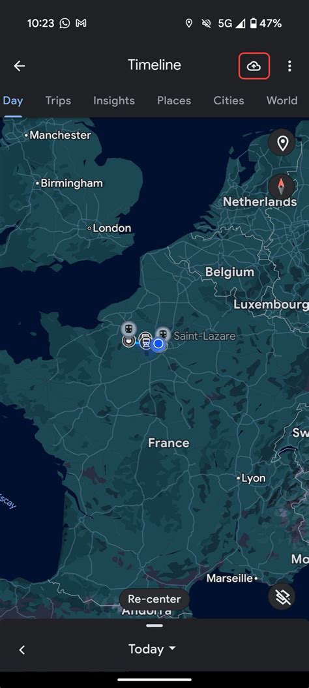Tap the cloud backup icon
The image size is (309, 688).
254,66
